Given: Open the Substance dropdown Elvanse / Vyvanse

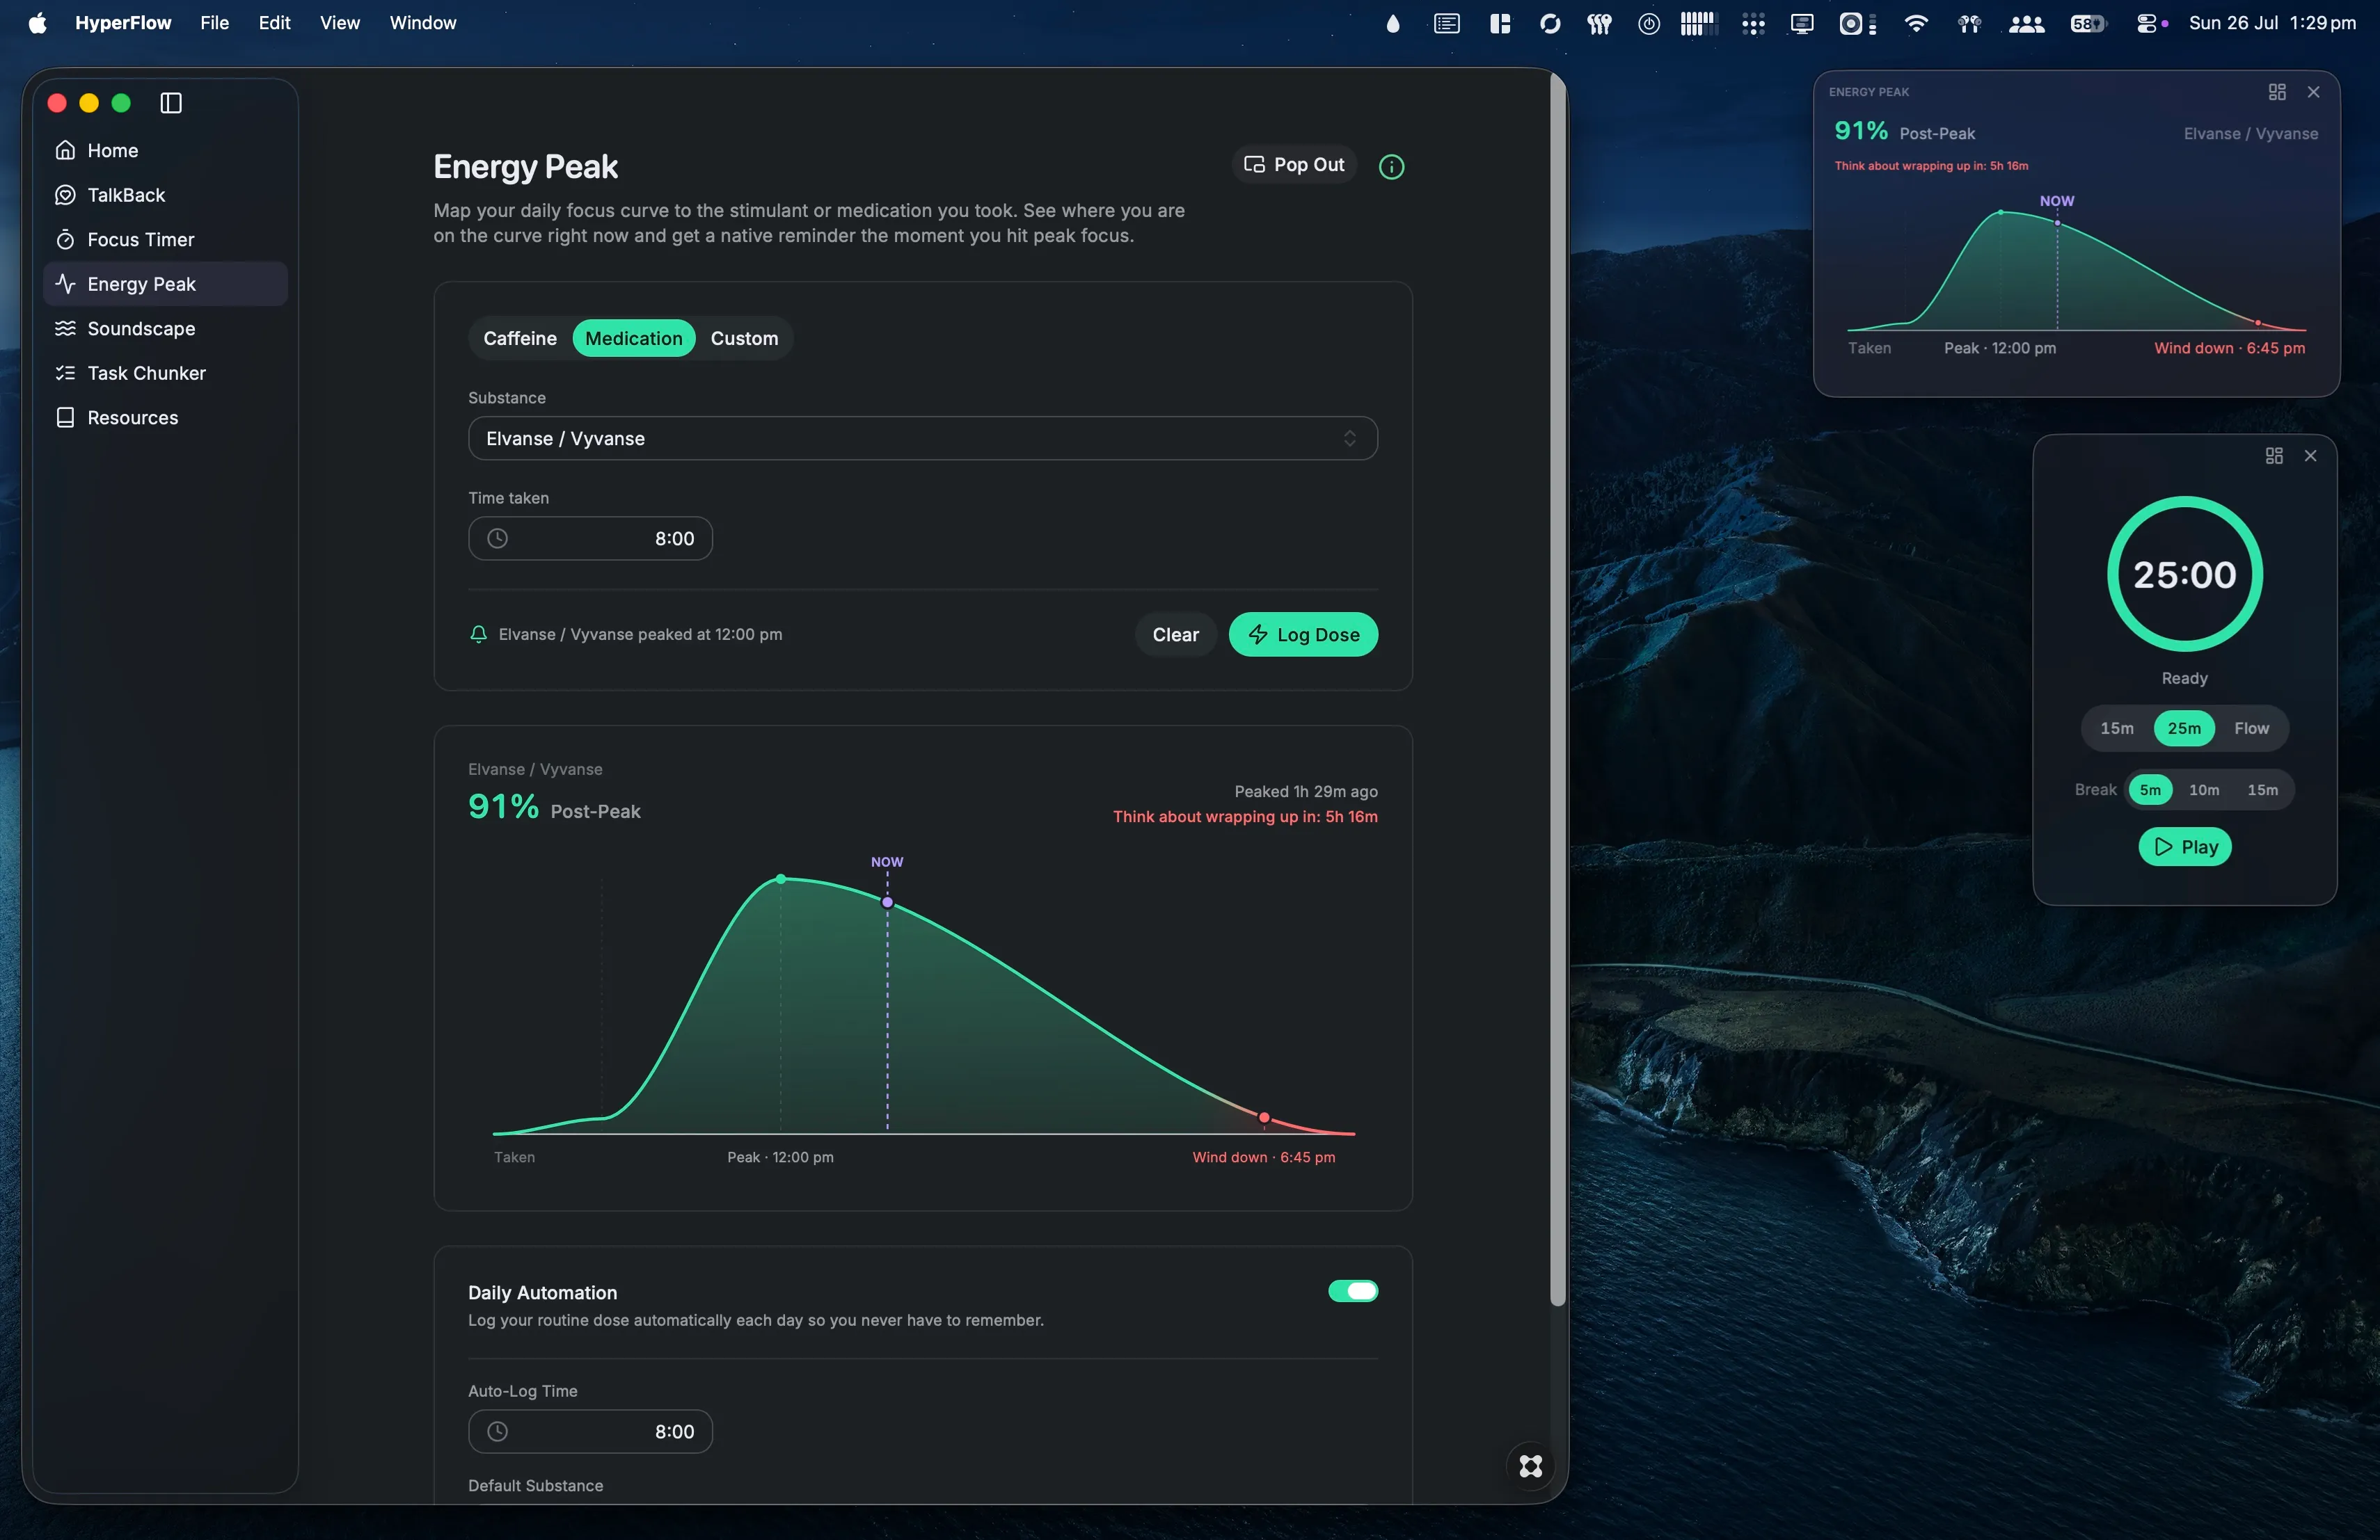Looking at the screenshot, I should (x=922, y=439).
